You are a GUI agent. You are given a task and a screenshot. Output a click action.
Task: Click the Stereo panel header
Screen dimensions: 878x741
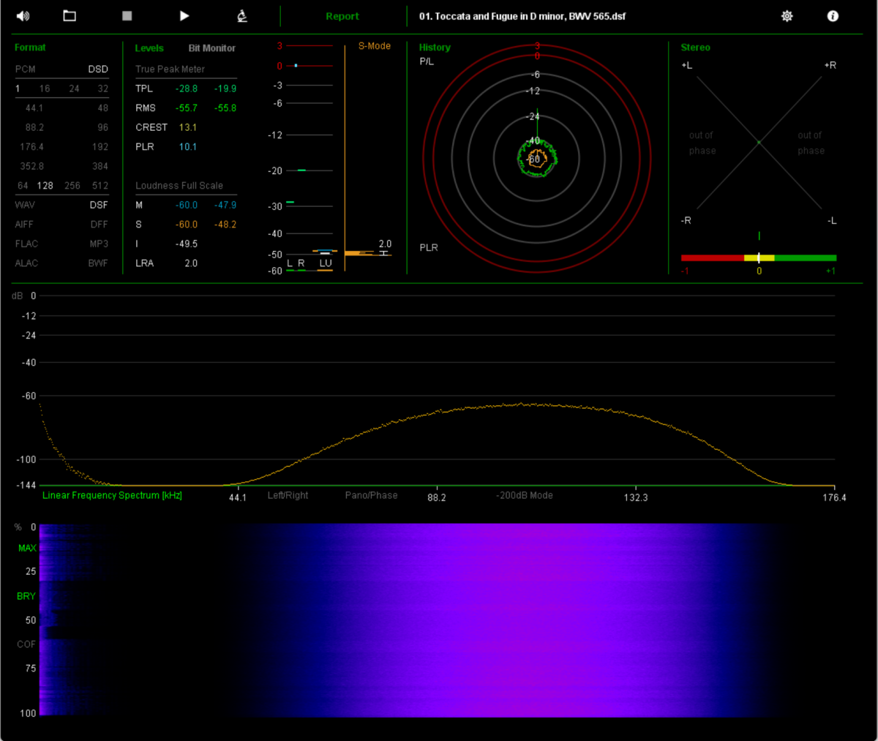point(695,48)
